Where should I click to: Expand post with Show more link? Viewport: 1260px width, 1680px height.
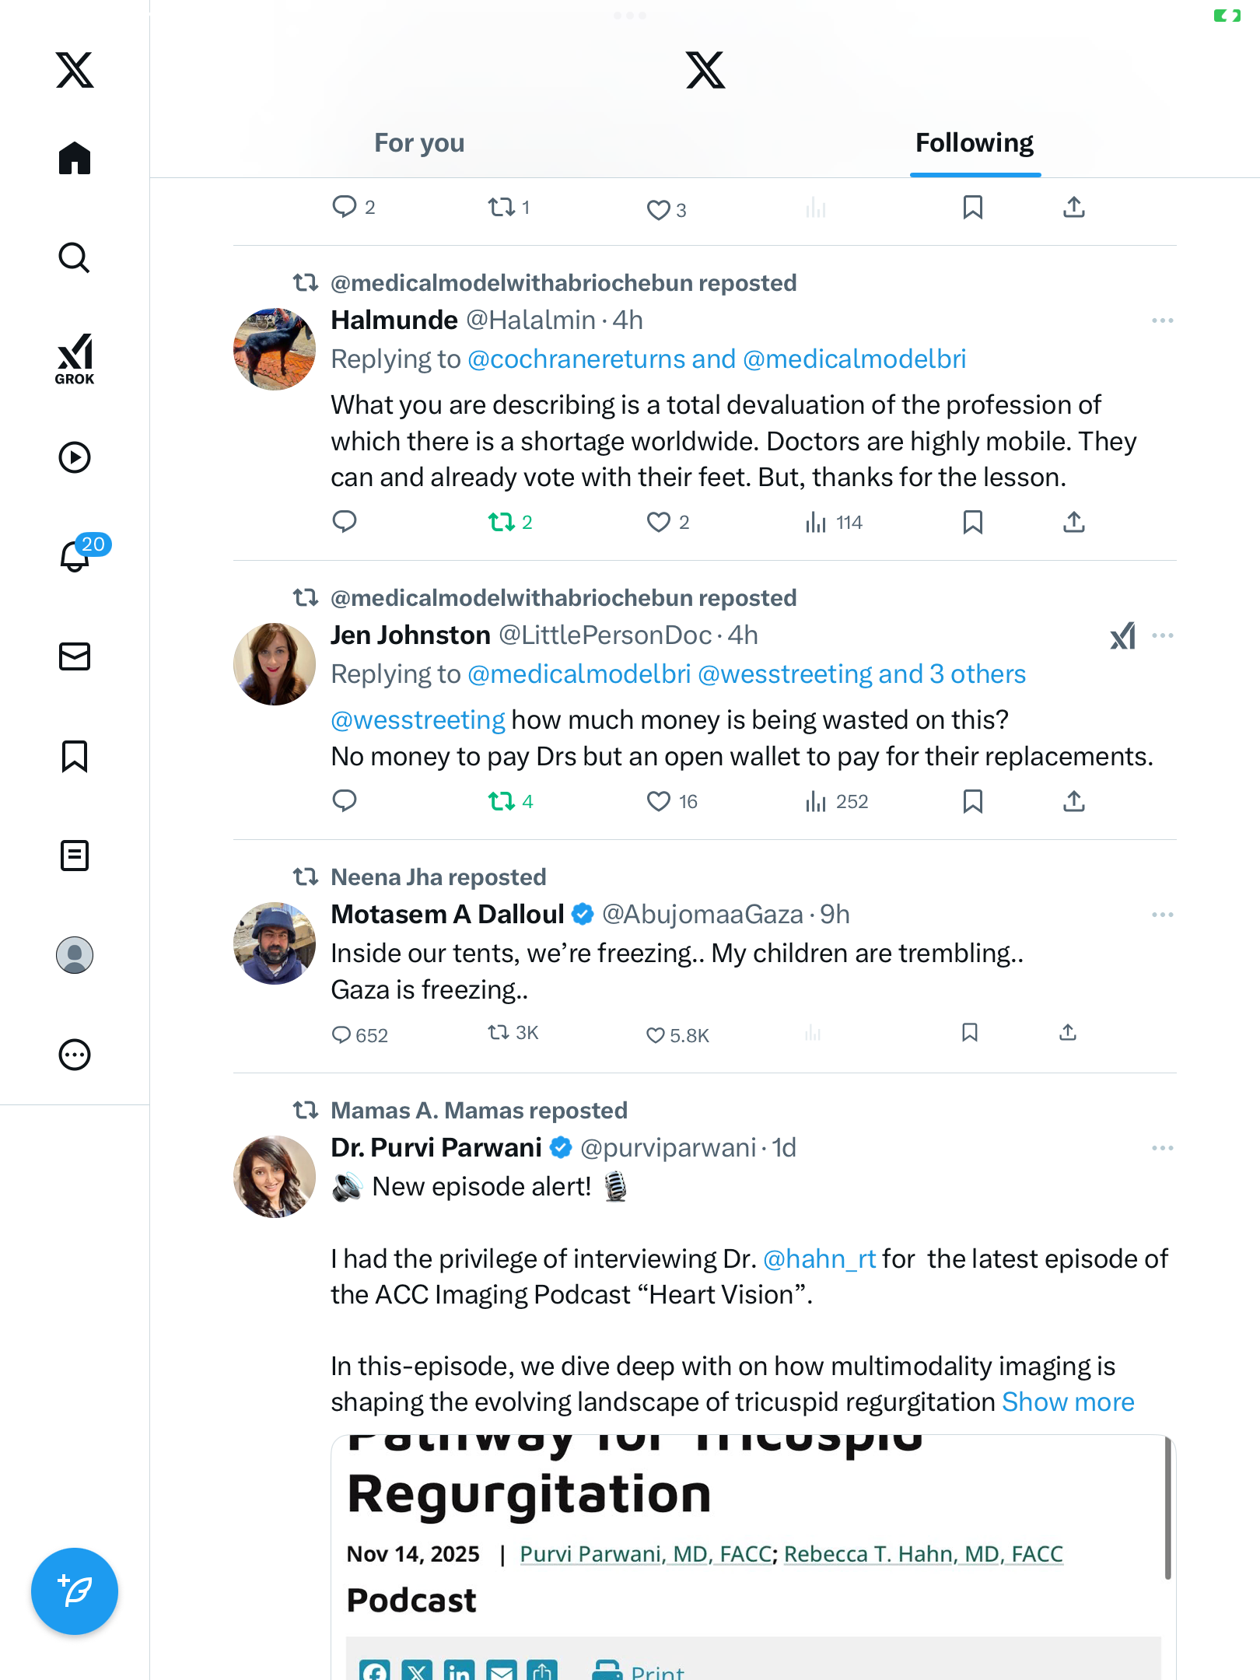1067,1402
